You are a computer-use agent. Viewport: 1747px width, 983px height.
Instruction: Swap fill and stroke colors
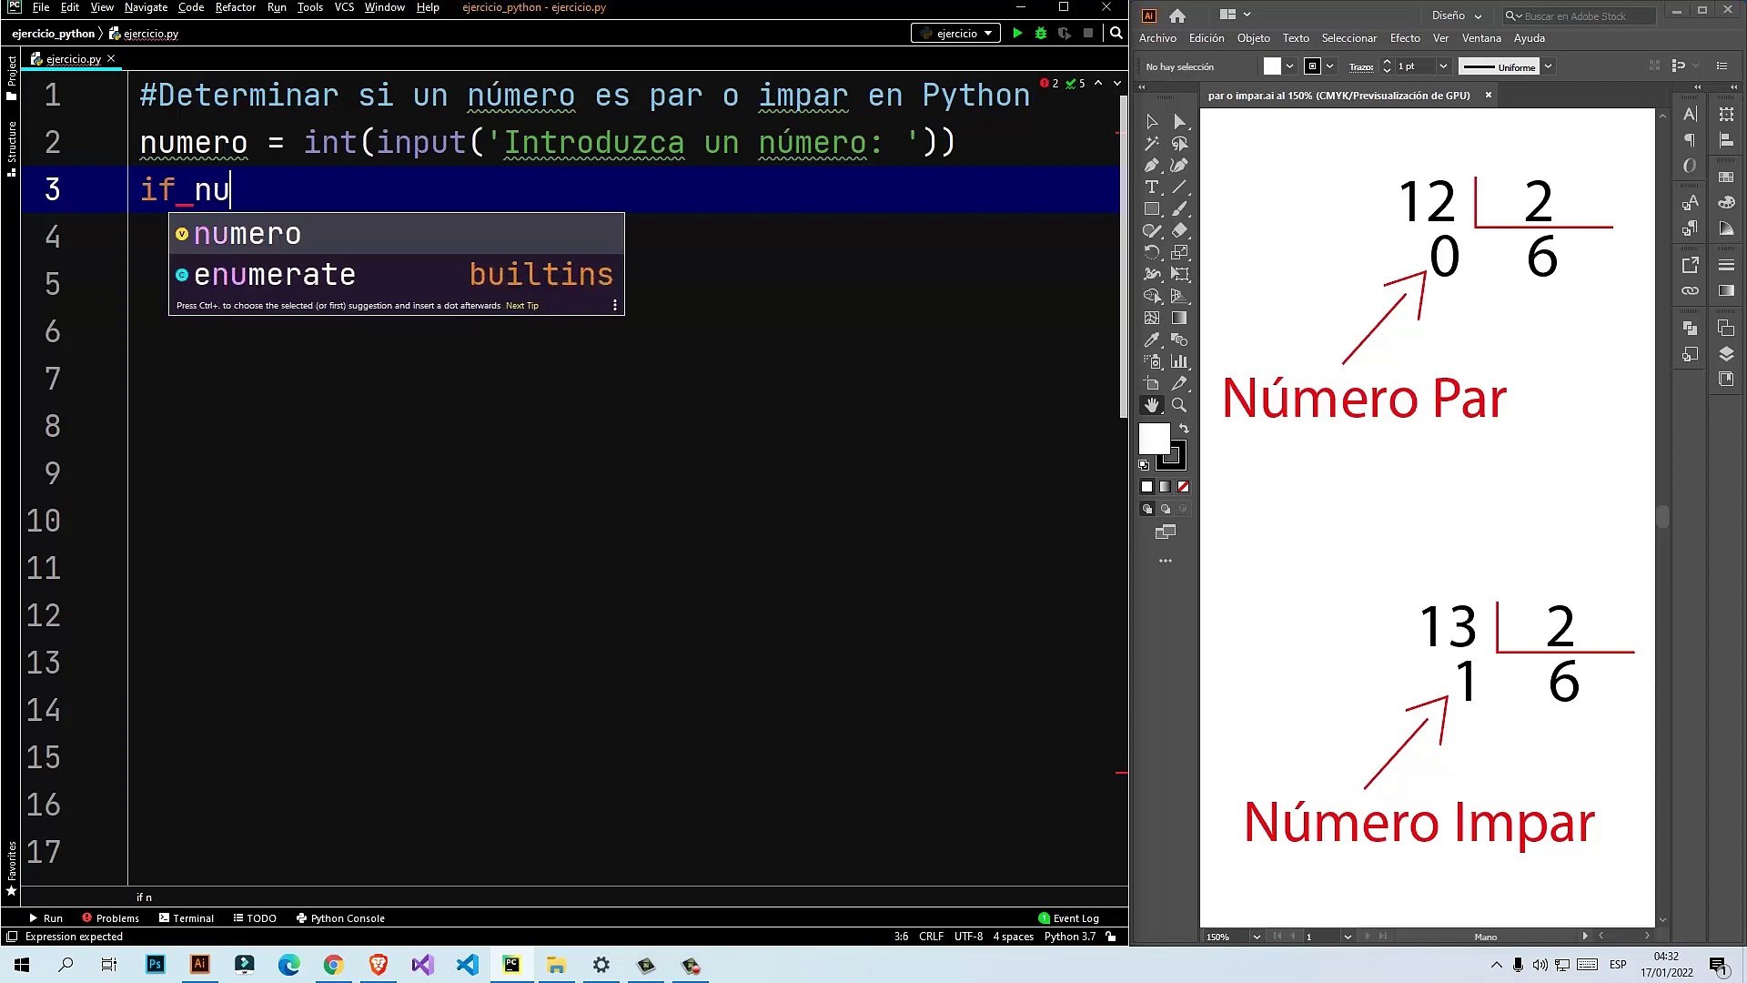click(1184, 428)
